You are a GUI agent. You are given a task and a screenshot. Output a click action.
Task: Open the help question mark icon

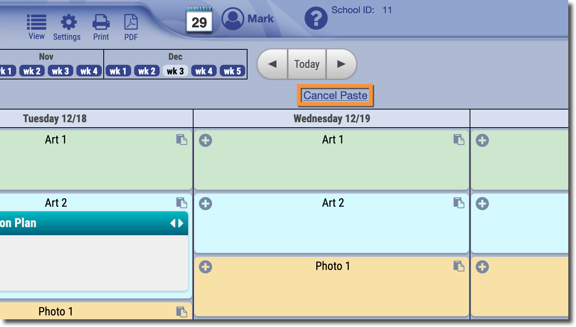(x=316, y=18)
